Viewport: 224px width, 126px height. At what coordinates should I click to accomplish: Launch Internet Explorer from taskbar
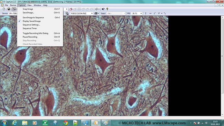click(x=14, y=123)
